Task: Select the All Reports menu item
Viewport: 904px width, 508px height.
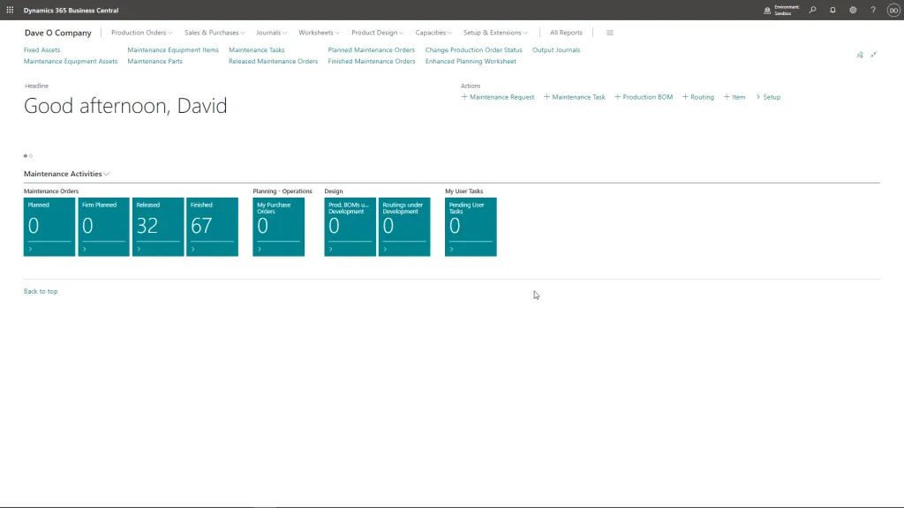Action: pos(565,32)
